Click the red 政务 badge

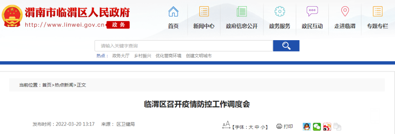[x=118, y=24]
